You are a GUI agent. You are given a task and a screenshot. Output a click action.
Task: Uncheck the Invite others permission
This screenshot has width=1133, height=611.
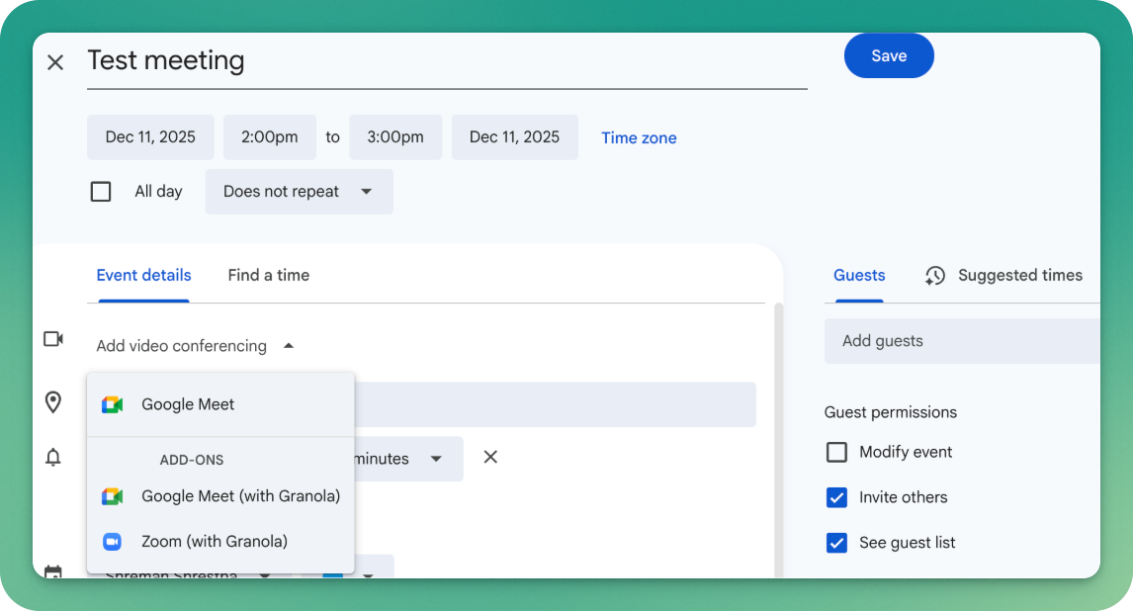836,497
